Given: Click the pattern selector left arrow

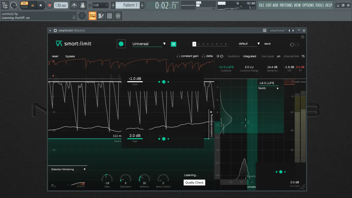Looking at the screenshot, I should click(113, 5).
